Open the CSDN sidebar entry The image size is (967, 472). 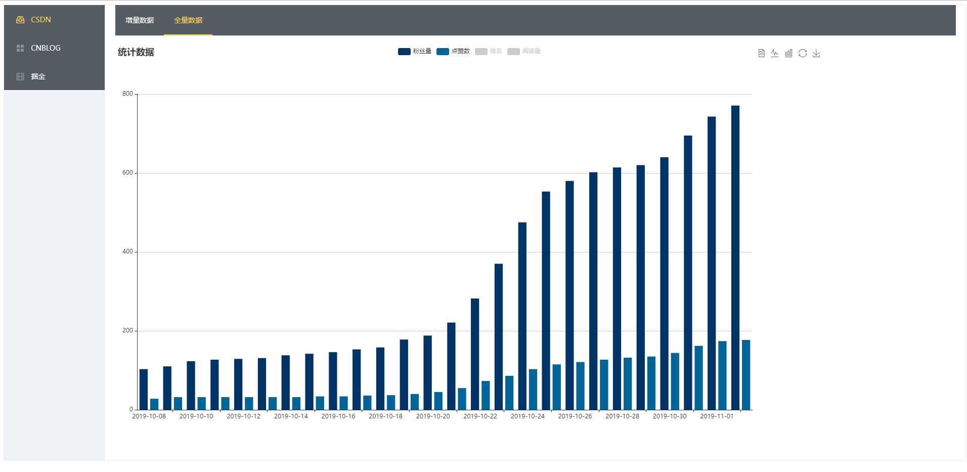pyautogui.click(x=54, y=20)
